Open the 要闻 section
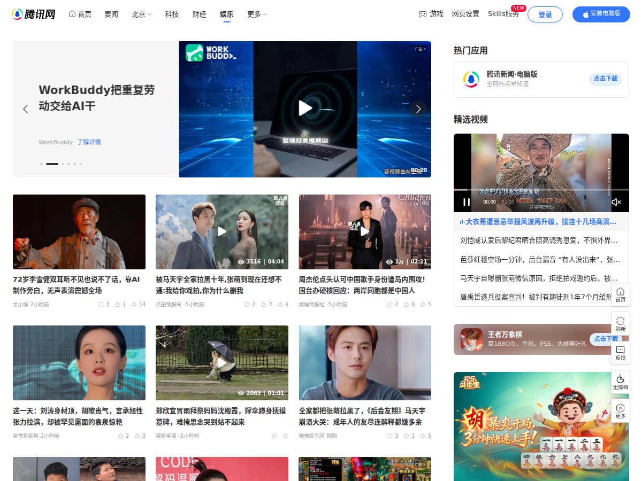The width and height of the screenshot is (642, 481). (111, 14)
